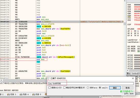Click the register panel scroll-left arrow
This screenshot has width=140, height=98.
click(128, 71)
